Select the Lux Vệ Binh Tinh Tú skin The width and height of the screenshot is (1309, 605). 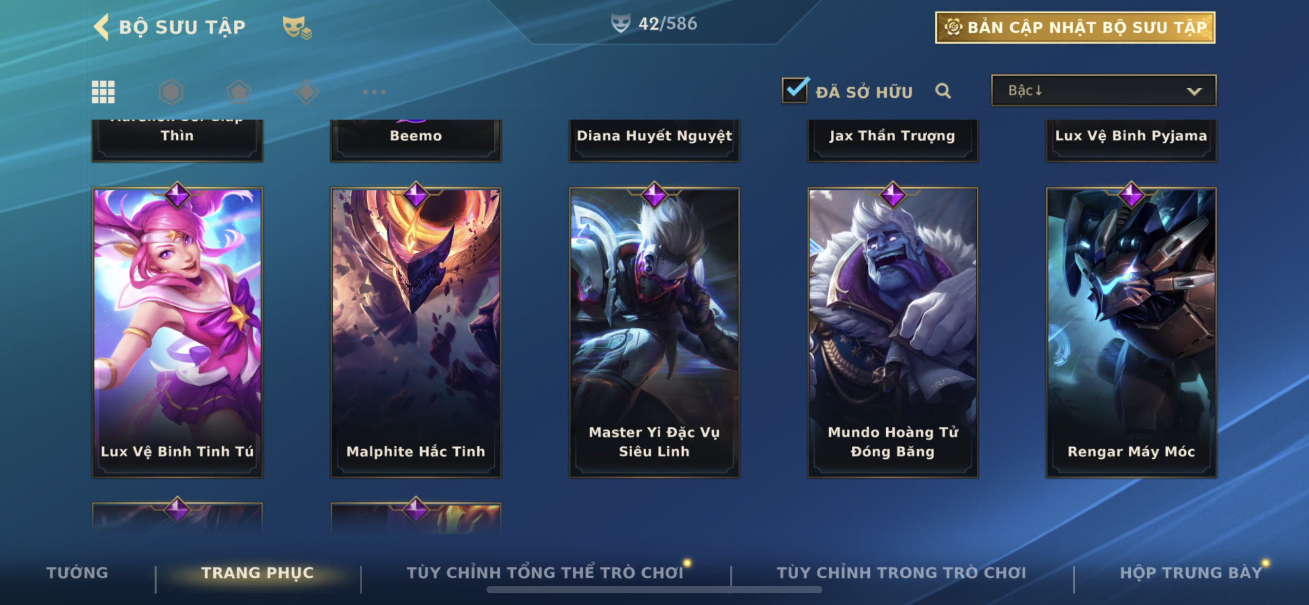point(177,333)
